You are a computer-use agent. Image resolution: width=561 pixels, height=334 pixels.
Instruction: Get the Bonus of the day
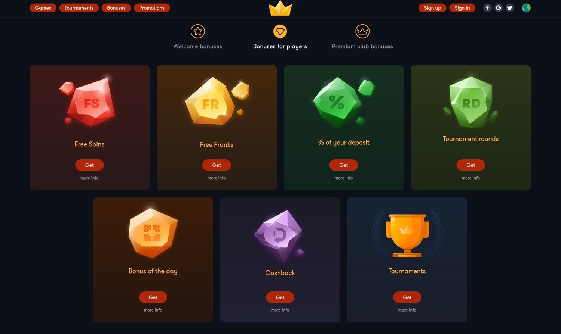click(153, 297)
